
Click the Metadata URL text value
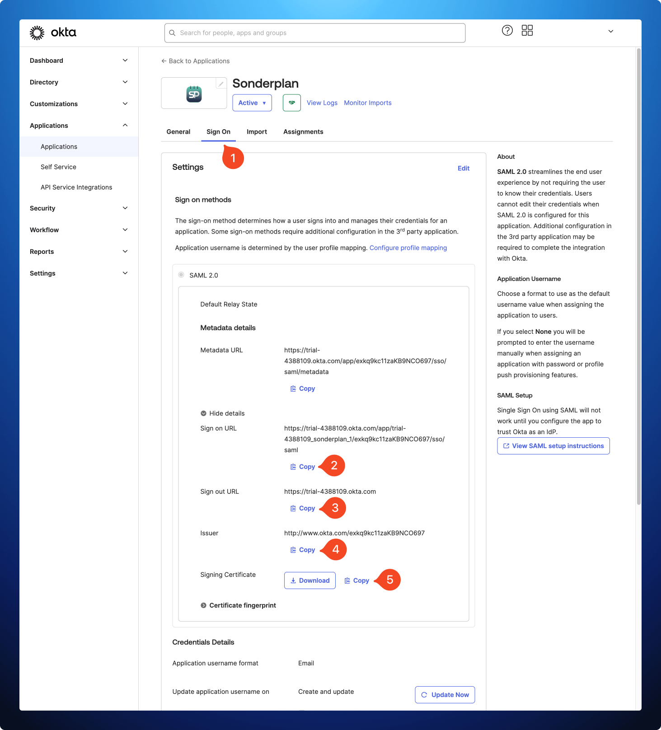click(x=365, y=361)
